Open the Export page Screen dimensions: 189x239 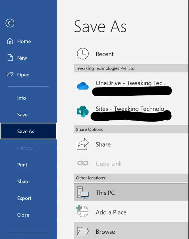tap(28, 198)
